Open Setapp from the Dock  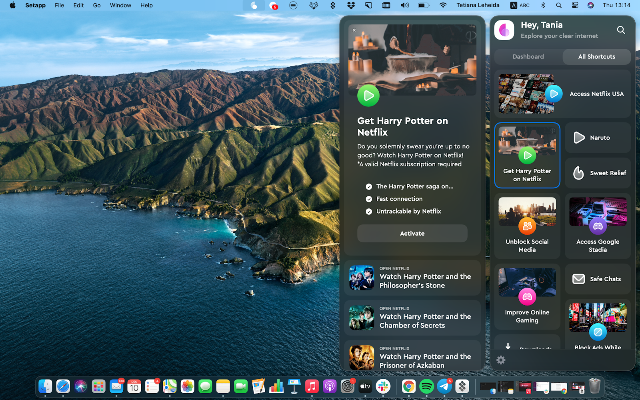click(462, 386)
